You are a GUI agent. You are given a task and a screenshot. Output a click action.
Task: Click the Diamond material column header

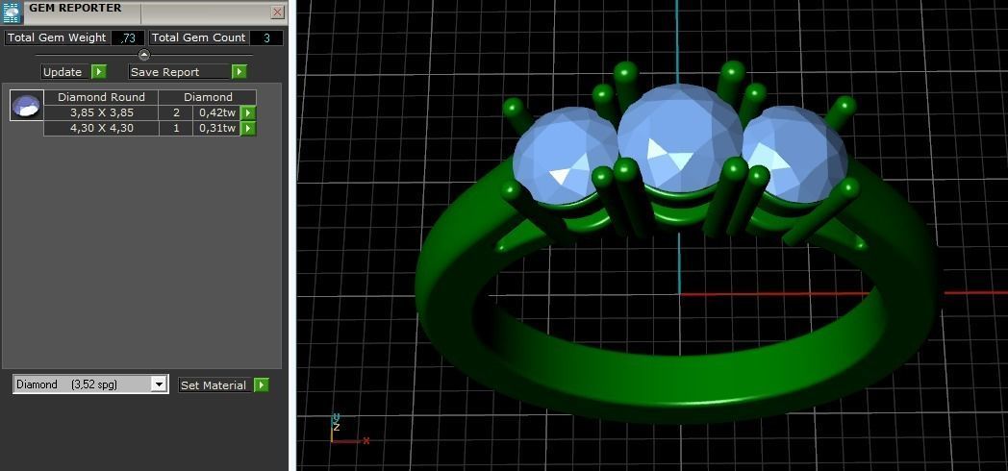[x=208, y=97]
